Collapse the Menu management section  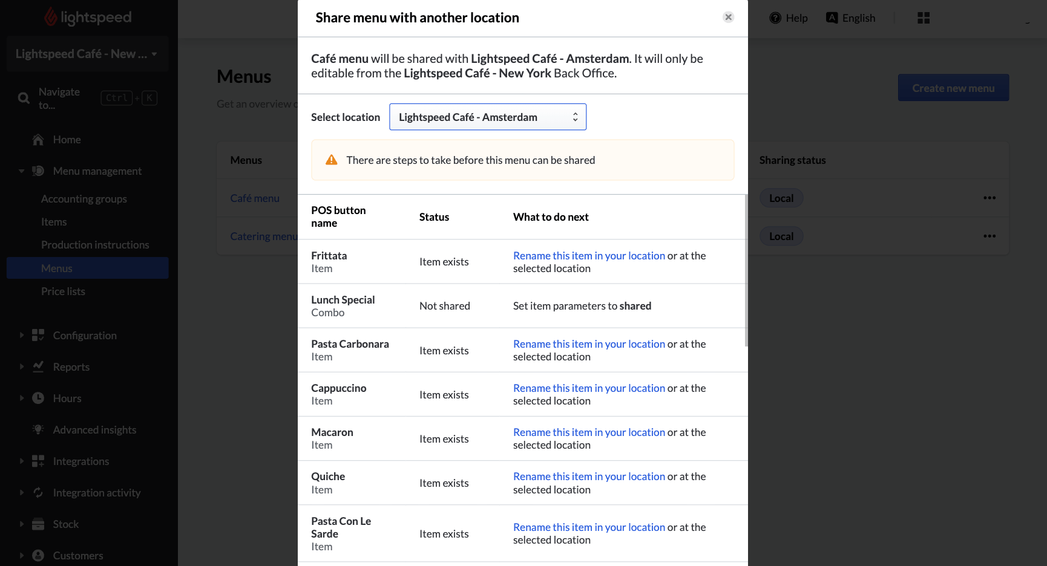[22, 171]
